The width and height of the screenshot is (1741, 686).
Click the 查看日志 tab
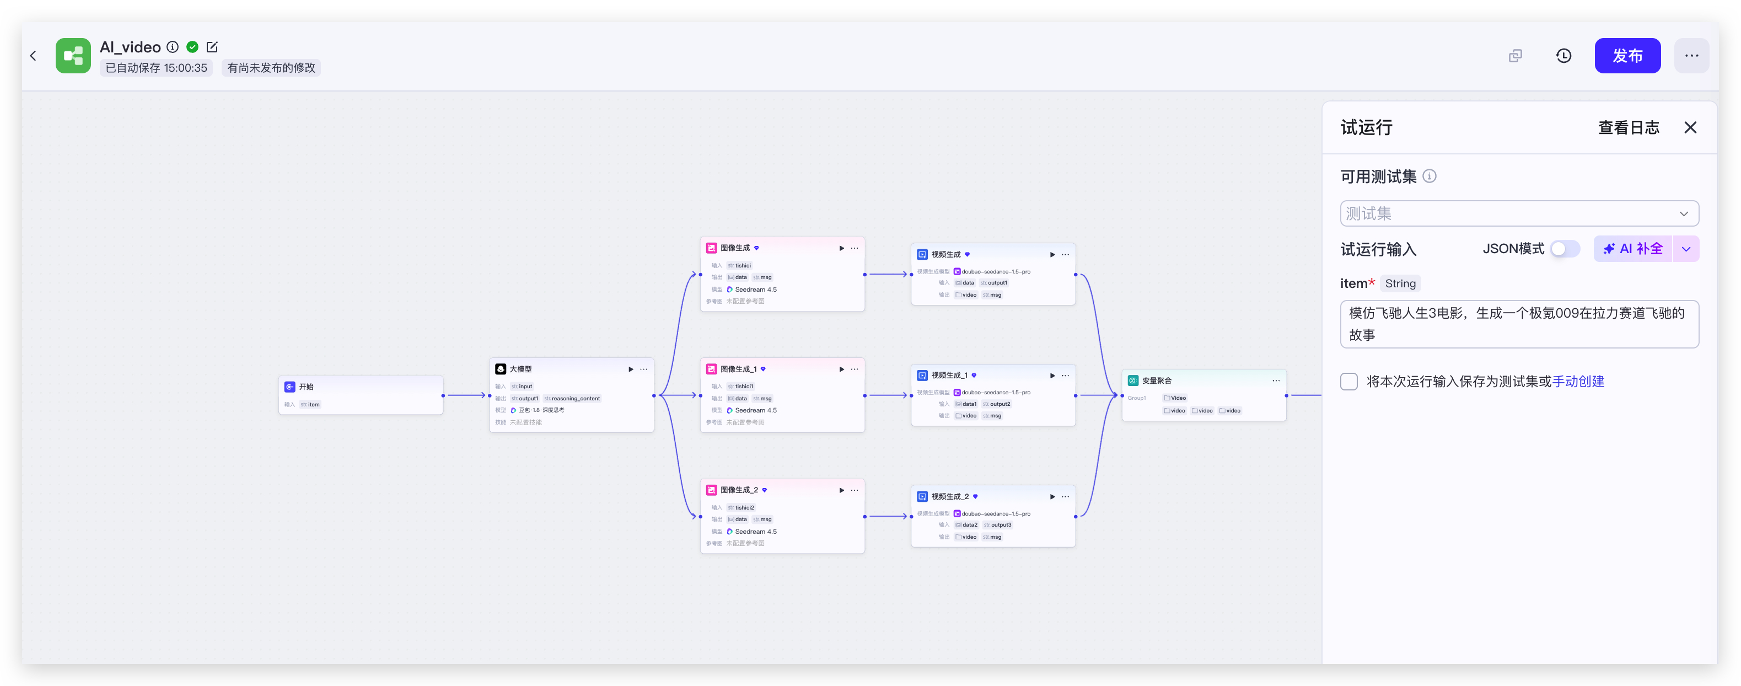(1628, 128)
